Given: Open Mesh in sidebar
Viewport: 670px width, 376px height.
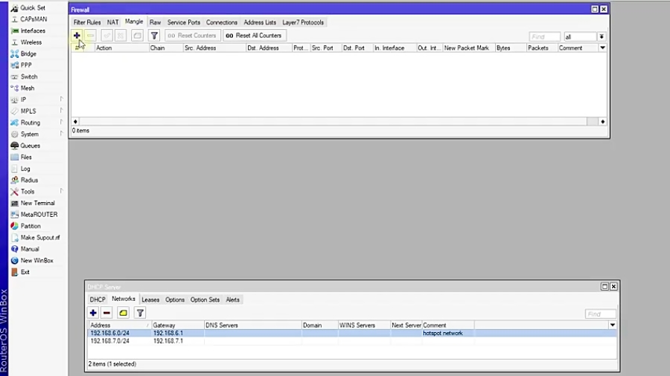Looking at the screenshot, I should coord(28,88).
